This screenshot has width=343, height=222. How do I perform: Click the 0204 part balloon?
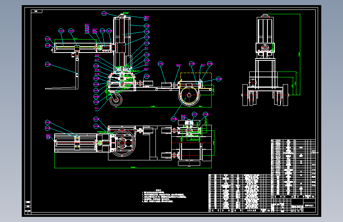[102, 31]
